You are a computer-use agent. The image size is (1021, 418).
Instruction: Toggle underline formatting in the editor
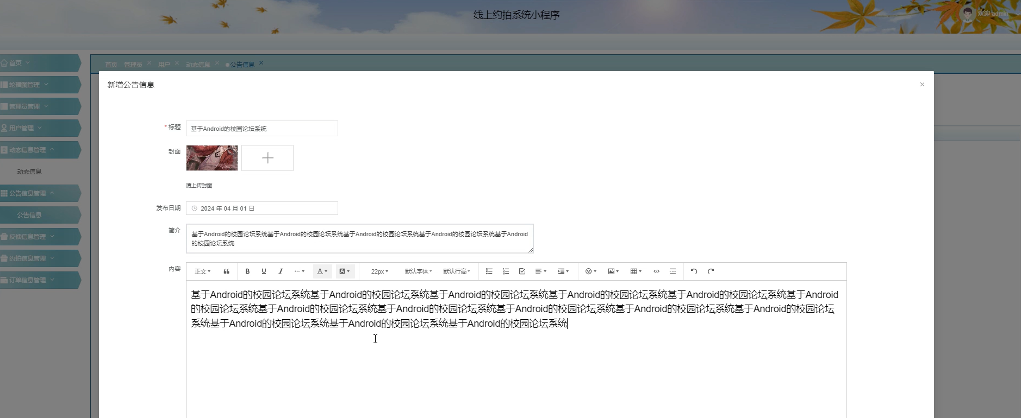pyautogui.click(x=264, y=271)
